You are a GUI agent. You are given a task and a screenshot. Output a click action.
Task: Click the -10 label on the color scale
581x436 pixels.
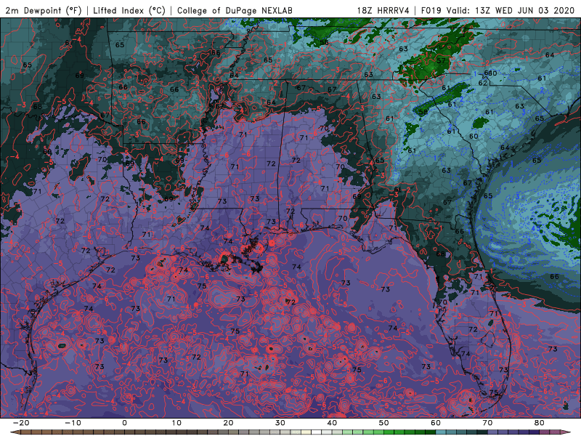click(x=73, y=423)
